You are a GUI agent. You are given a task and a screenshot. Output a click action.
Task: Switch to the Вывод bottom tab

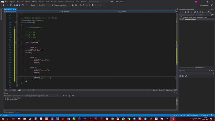tap(17, 112)
